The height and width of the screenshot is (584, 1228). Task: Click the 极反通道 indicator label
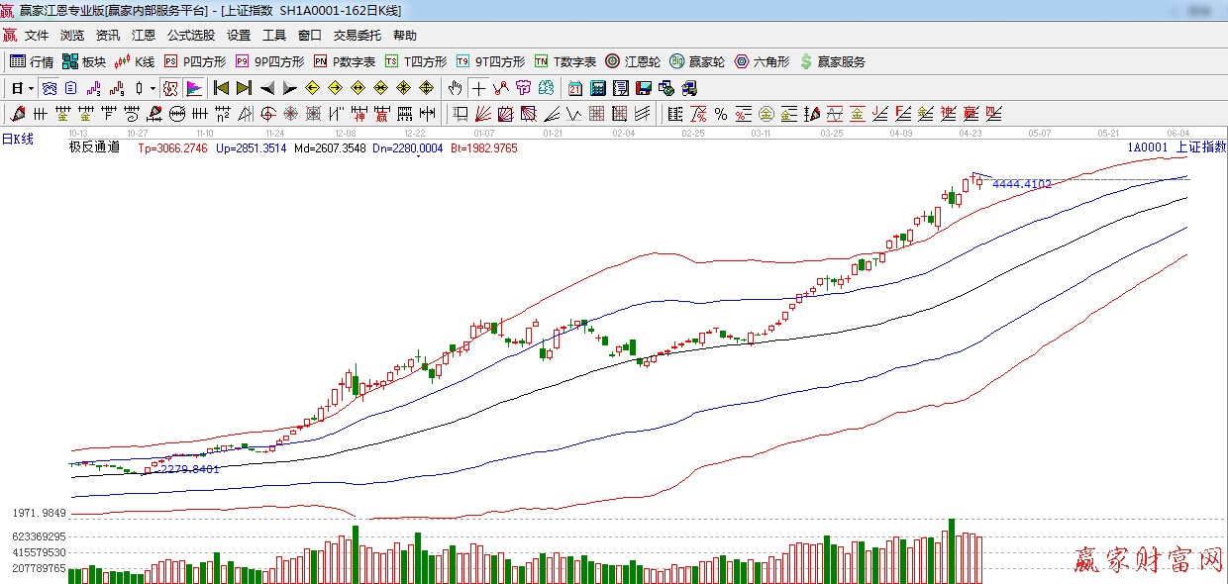[94, 147]
